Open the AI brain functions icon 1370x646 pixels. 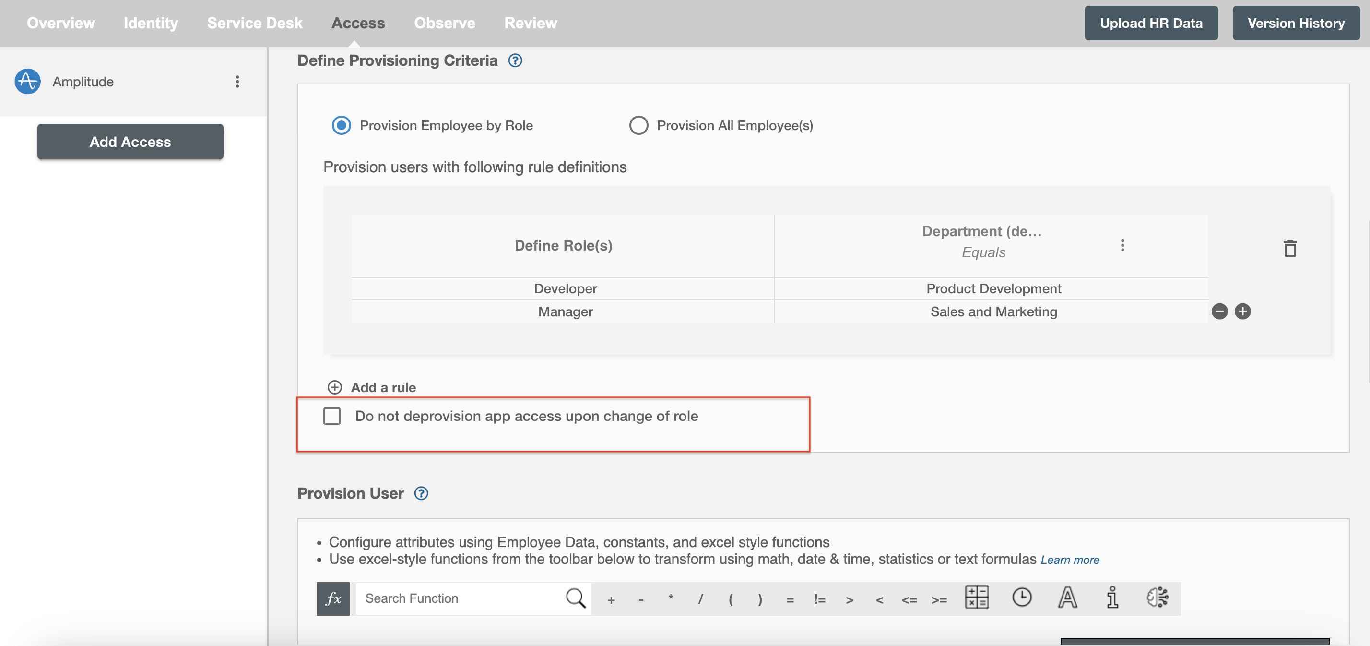pos(1157,597)
